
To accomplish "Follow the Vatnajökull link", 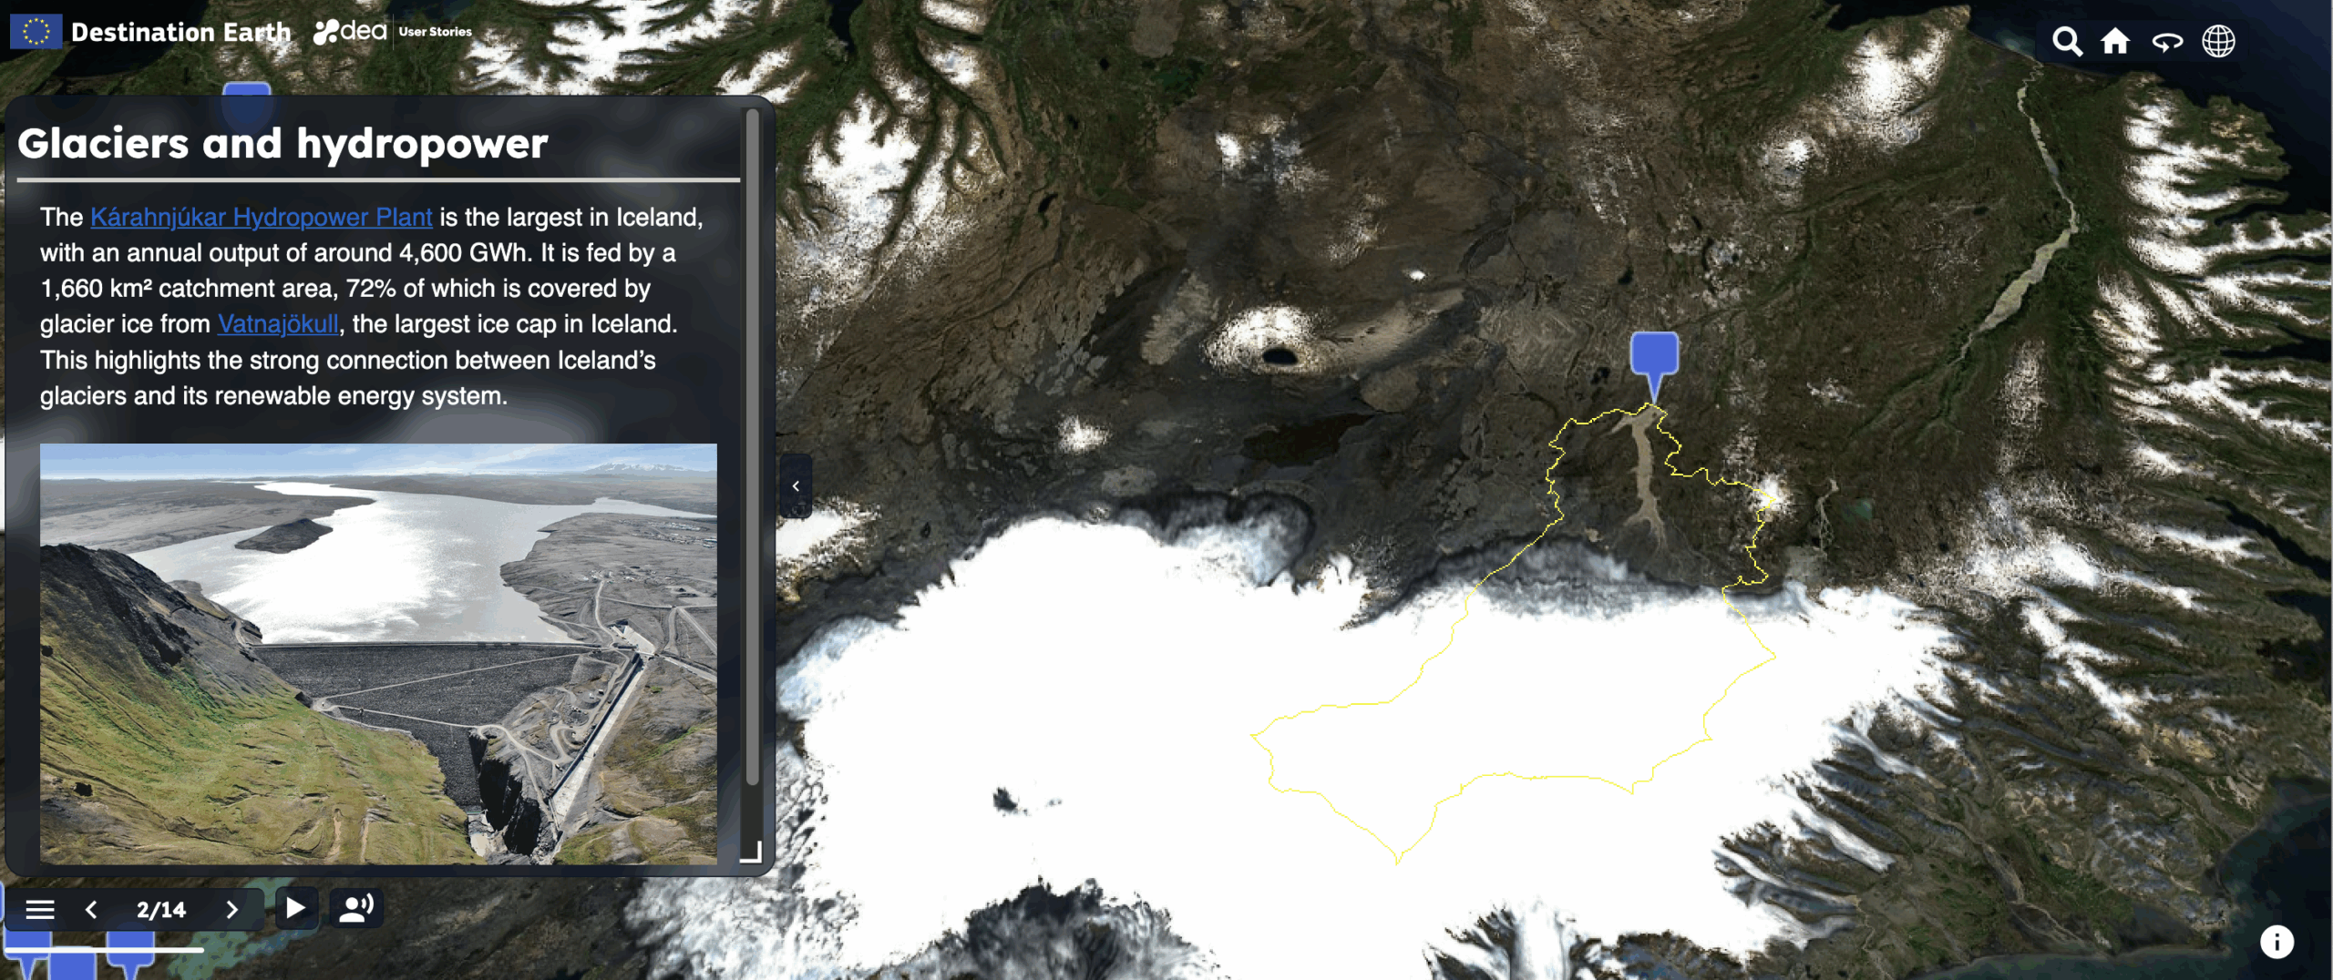I will pyautogui.click(x=278, y=324).
